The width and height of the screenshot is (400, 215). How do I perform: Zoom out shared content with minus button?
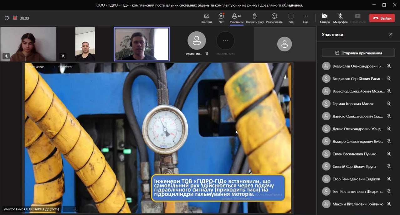tap(67, 209)
